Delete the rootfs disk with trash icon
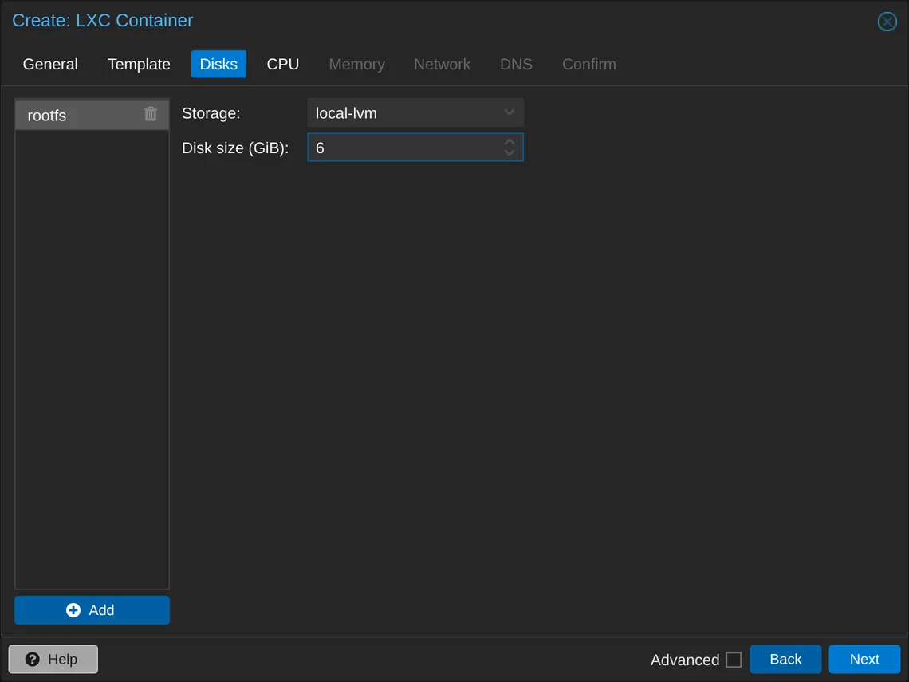Image resolution: width=909 pixels, height=682 pixels. (x=150, y=113)
